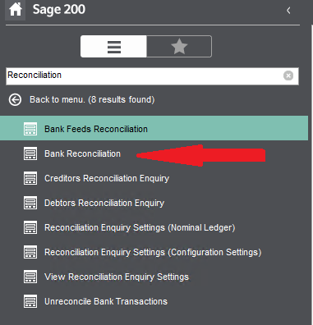Open Unreconcile Bank Transactions
The height and width of the screenshot is (325, 313).
coord(106,301)
